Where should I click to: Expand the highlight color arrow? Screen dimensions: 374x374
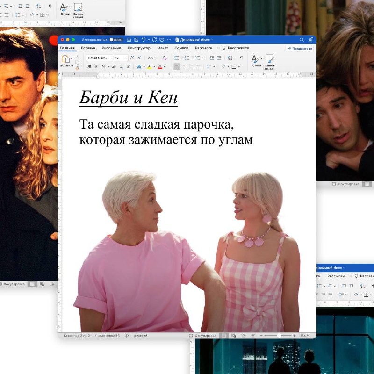tap(154, 67)
